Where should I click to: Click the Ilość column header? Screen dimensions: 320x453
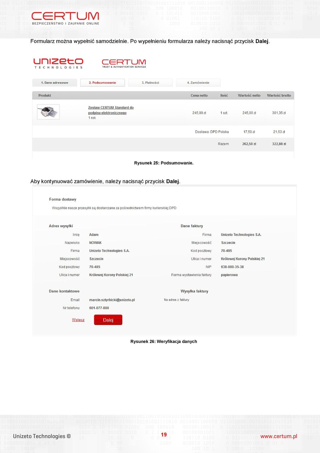224,95
